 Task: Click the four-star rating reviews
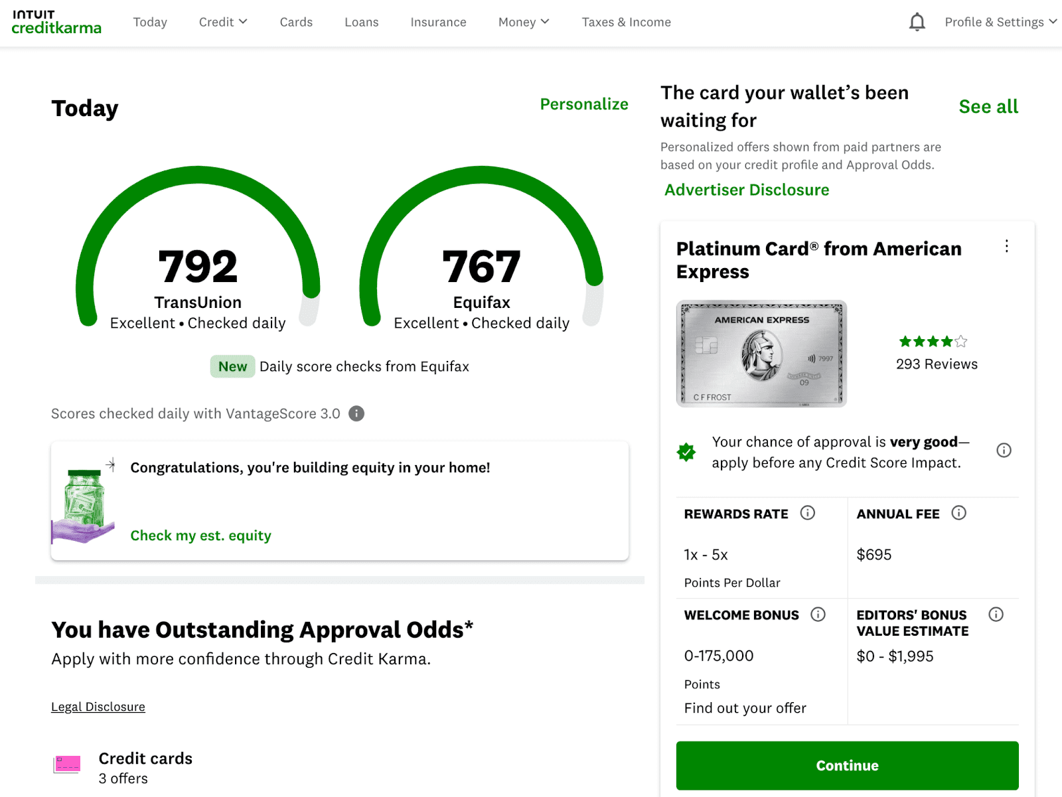[936, 353]
